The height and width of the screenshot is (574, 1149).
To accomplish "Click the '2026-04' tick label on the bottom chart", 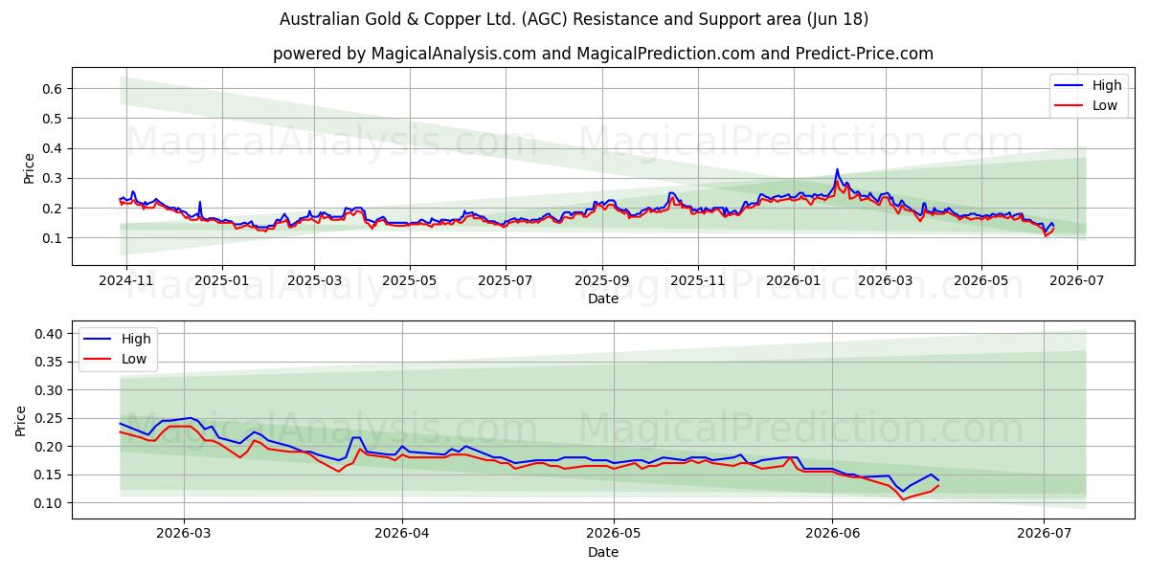I will (402, 534).
